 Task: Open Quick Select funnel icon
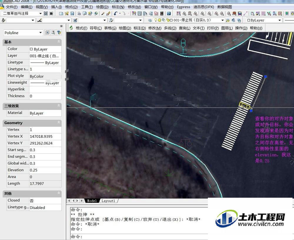pos(59,33)
